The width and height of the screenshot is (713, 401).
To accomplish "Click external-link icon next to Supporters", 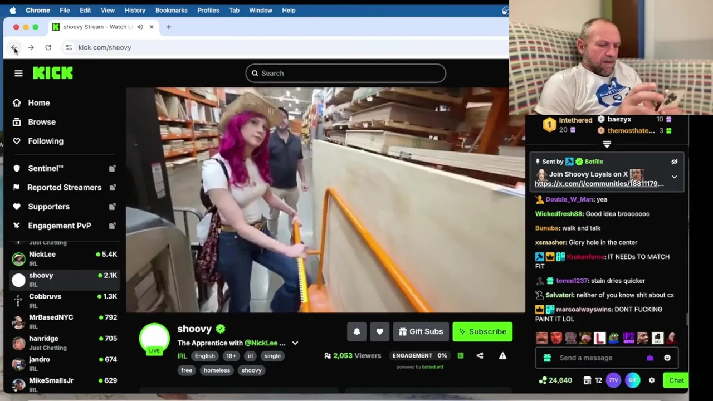I will [112, 207].
